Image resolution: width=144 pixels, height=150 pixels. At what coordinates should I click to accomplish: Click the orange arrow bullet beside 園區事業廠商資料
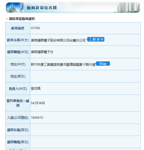pyautogui.click(x=7, y=19)
